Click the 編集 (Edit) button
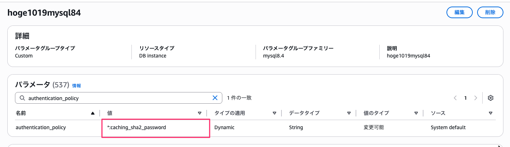The image size is (510, 147). [x=459, y=12]
